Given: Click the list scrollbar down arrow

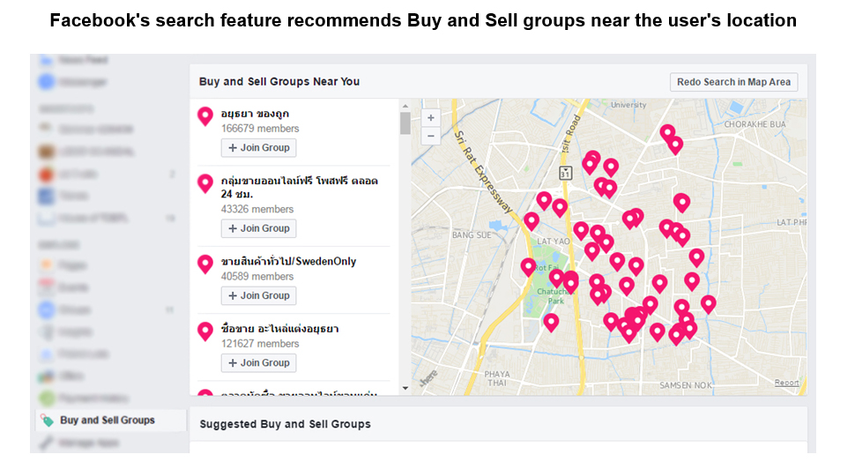Looking at the screenshot, I should tap(405, 388).
